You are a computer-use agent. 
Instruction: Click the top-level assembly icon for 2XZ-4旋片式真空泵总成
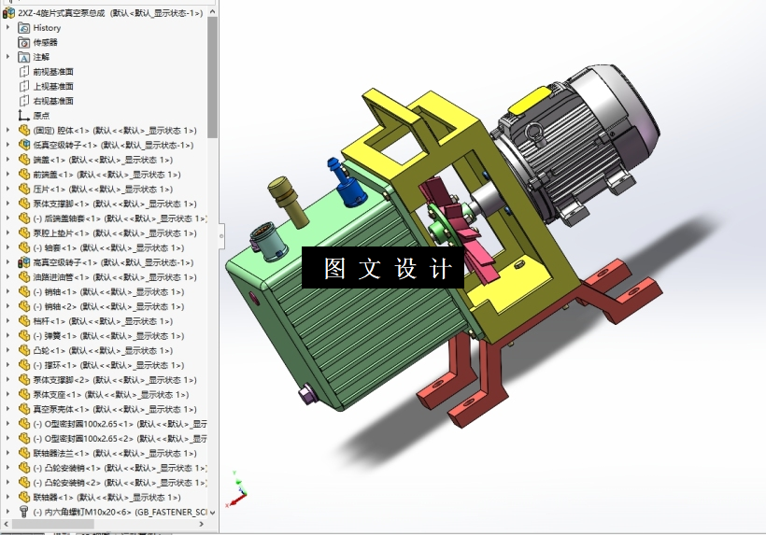pyautogui.click(x=8, y=13)
